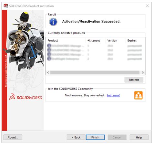Click the Expires column header
153x144 pixels.
coord(135,41)
